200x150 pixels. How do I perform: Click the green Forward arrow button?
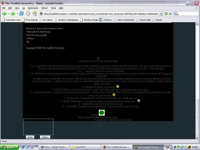13,13
